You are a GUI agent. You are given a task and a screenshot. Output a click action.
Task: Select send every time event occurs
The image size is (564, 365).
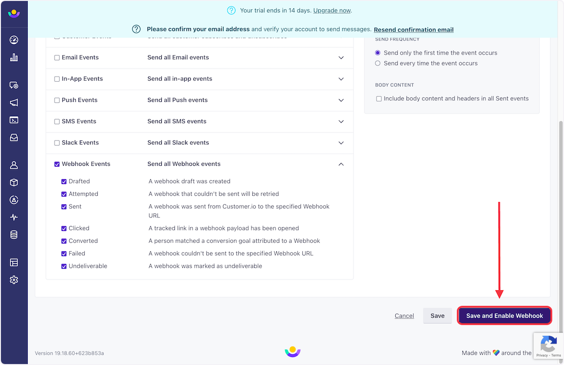(377, 63)
